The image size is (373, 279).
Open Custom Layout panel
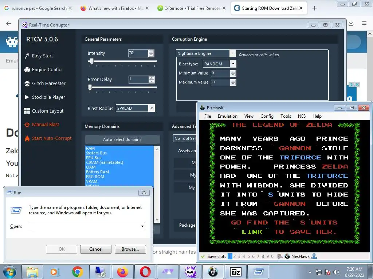tap(44, 111)
